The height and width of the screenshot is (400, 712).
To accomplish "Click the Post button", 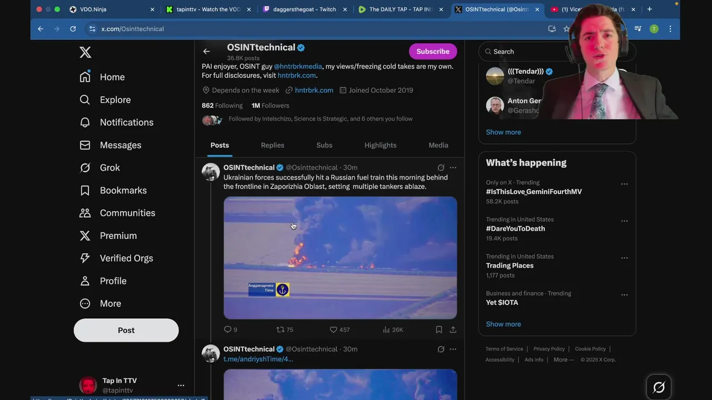I will (x=126, y=330).
